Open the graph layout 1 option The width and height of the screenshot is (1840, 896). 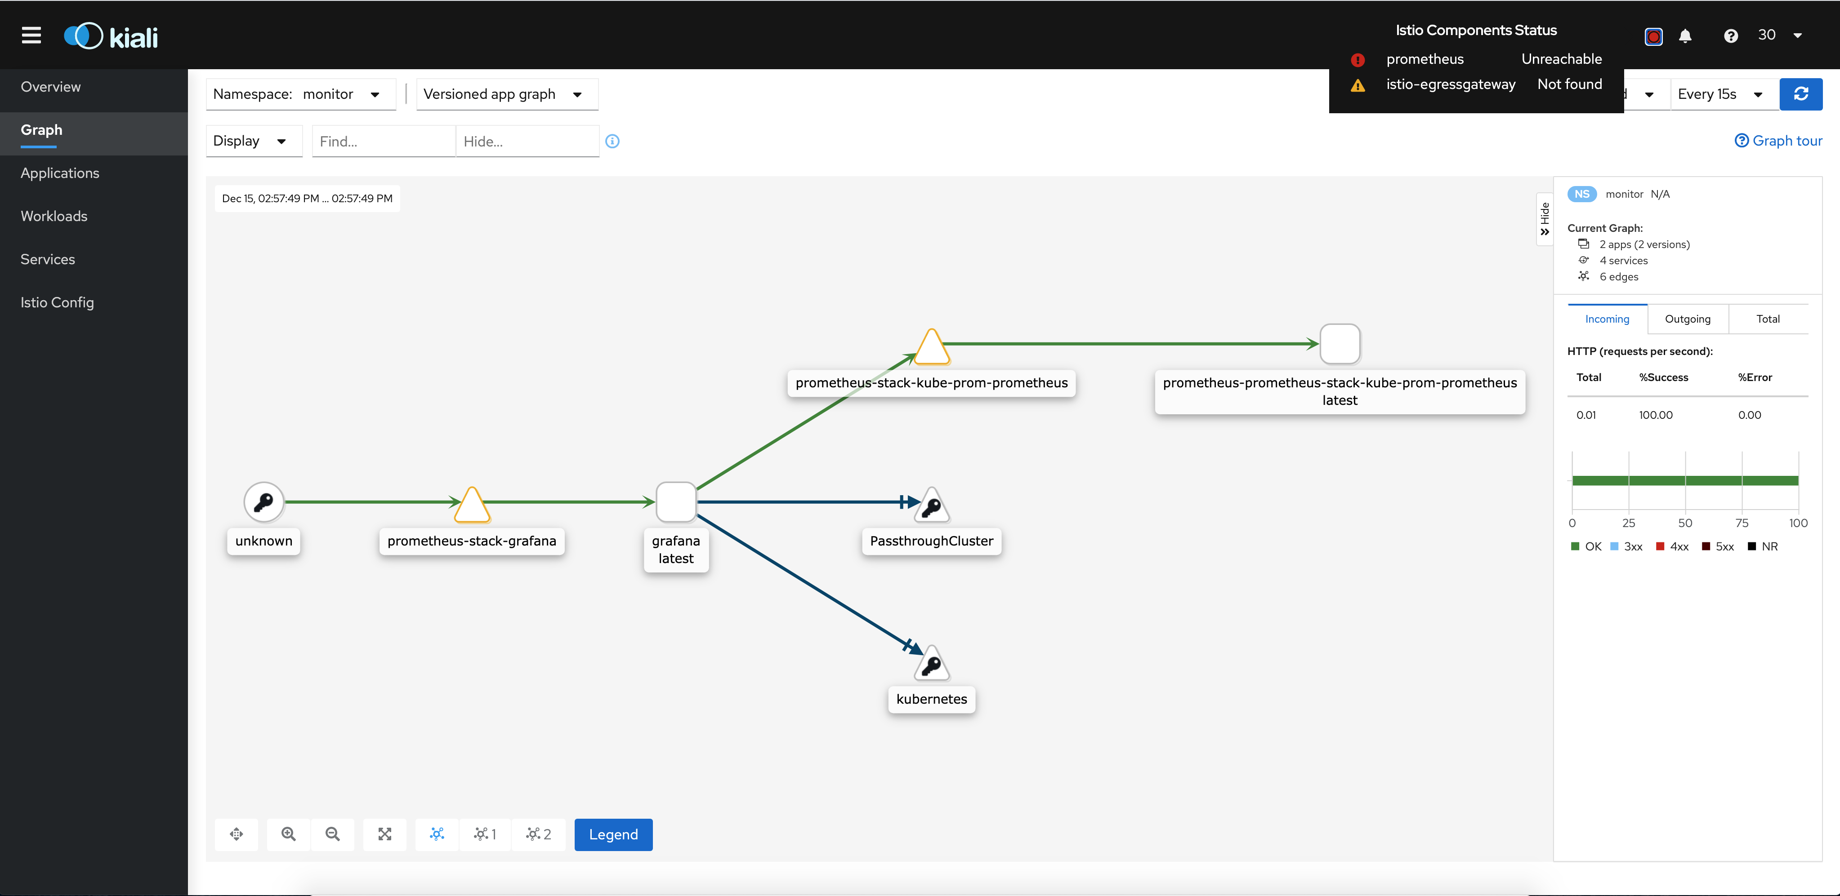click(x=485, y=834)
